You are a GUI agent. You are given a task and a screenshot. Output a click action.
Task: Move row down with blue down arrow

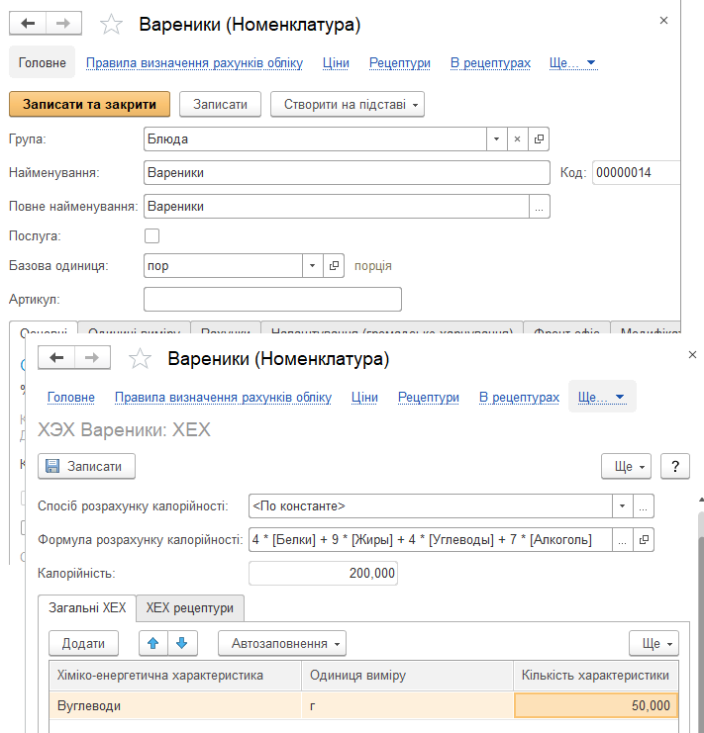[x=181, y=643]
